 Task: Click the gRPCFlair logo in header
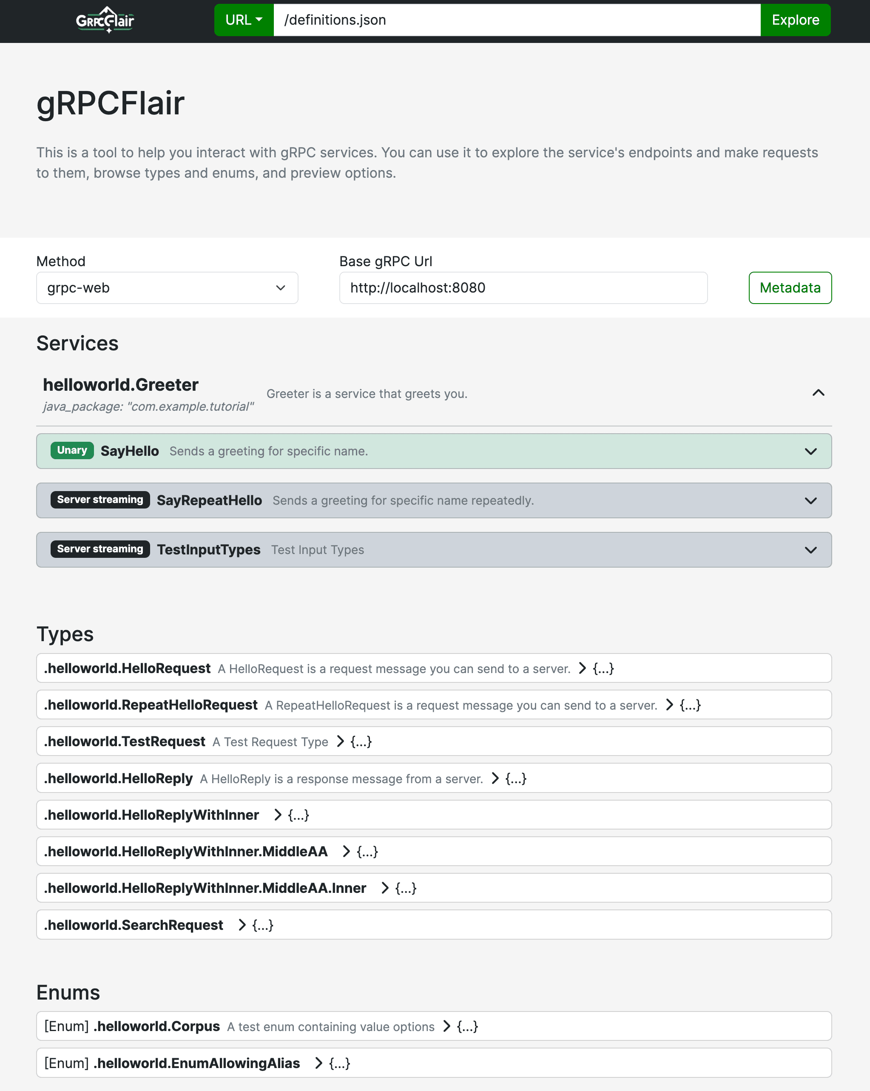(105, 20)
